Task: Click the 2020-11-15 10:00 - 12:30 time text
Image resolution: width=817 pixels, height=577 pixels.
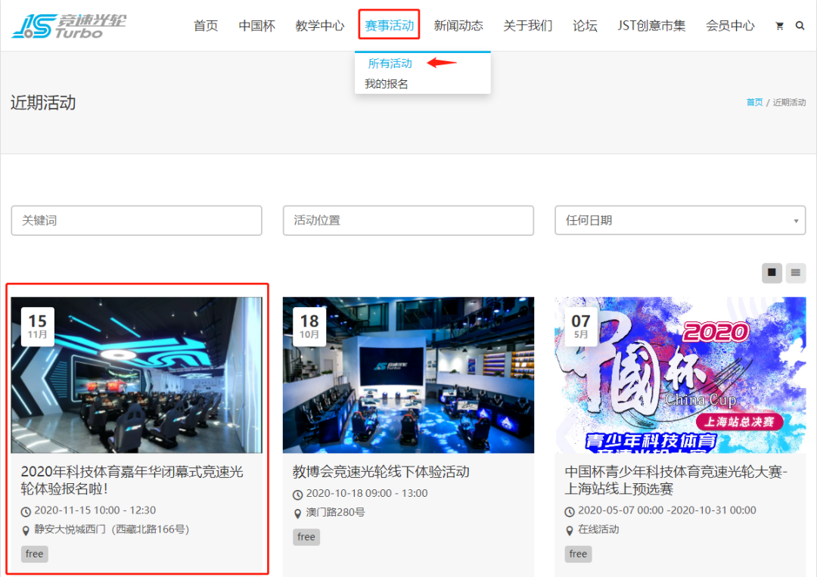Action: point(95,510)
